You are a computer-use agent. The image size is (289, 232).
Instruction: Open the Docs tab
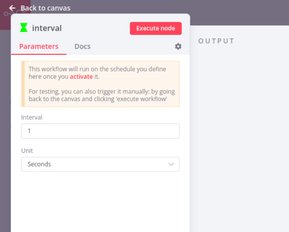[x=82, y=46]
